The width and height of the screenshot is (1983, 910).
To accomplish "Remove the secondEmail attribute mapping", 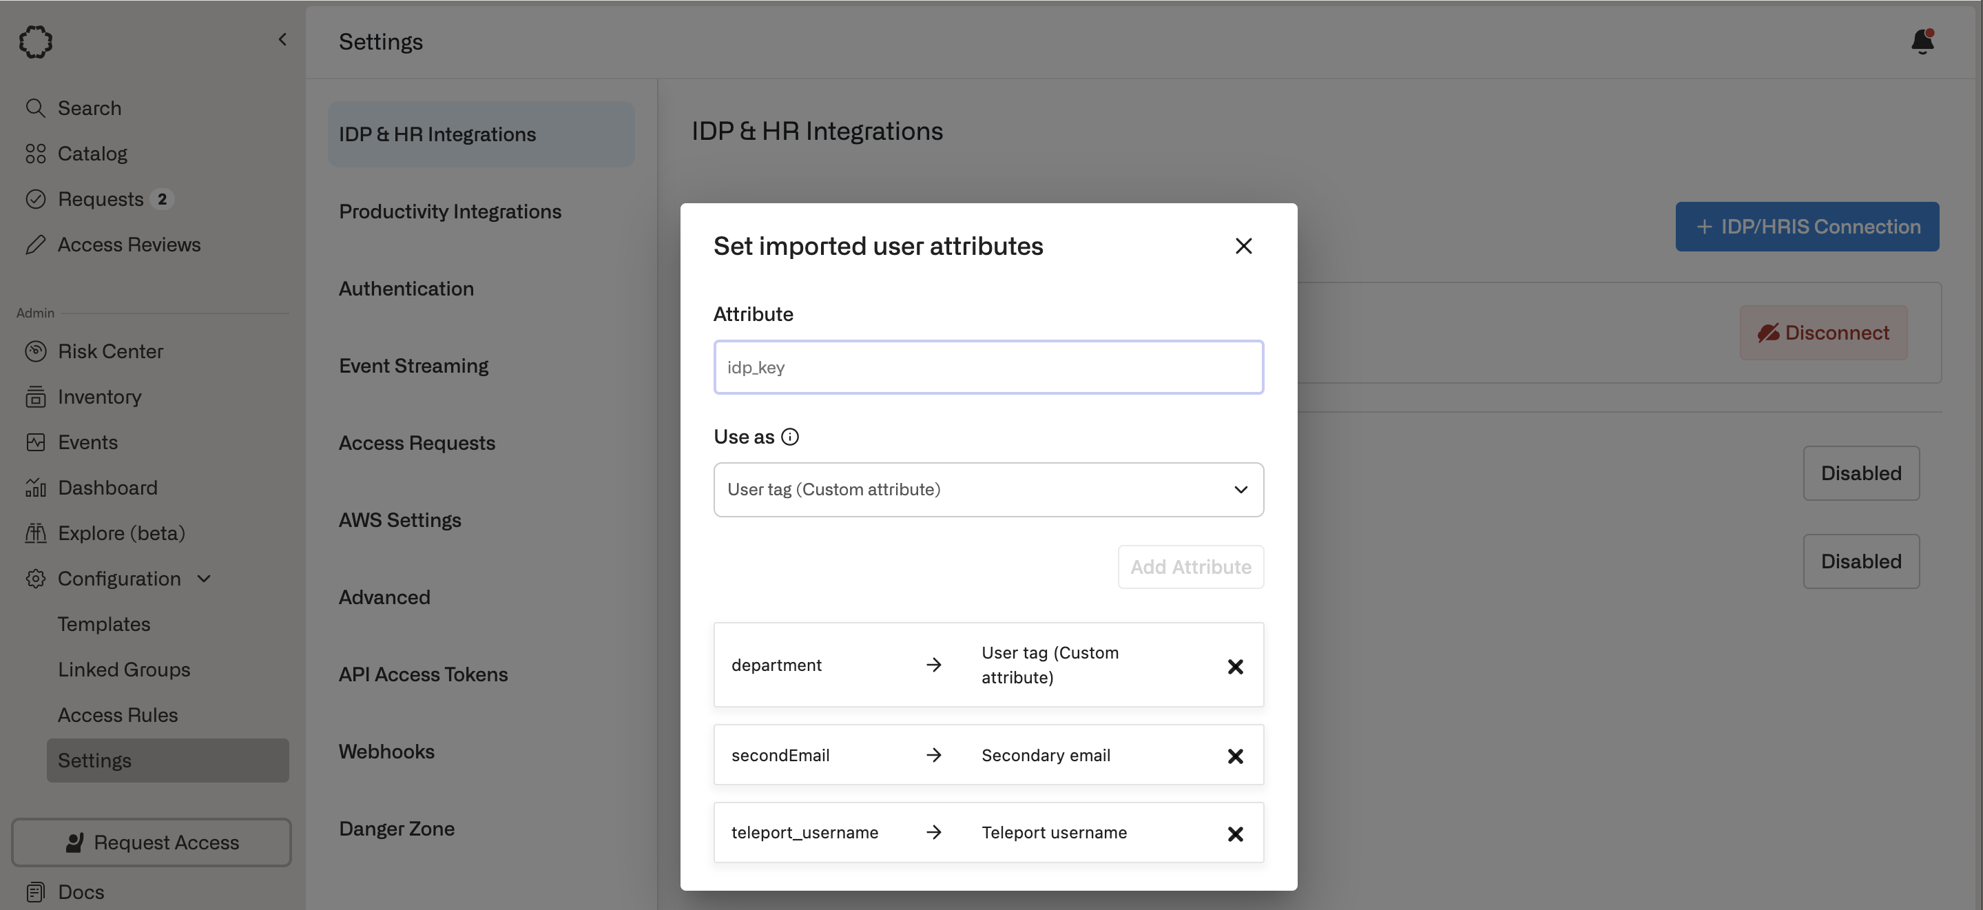I will tap(1235, 756).
